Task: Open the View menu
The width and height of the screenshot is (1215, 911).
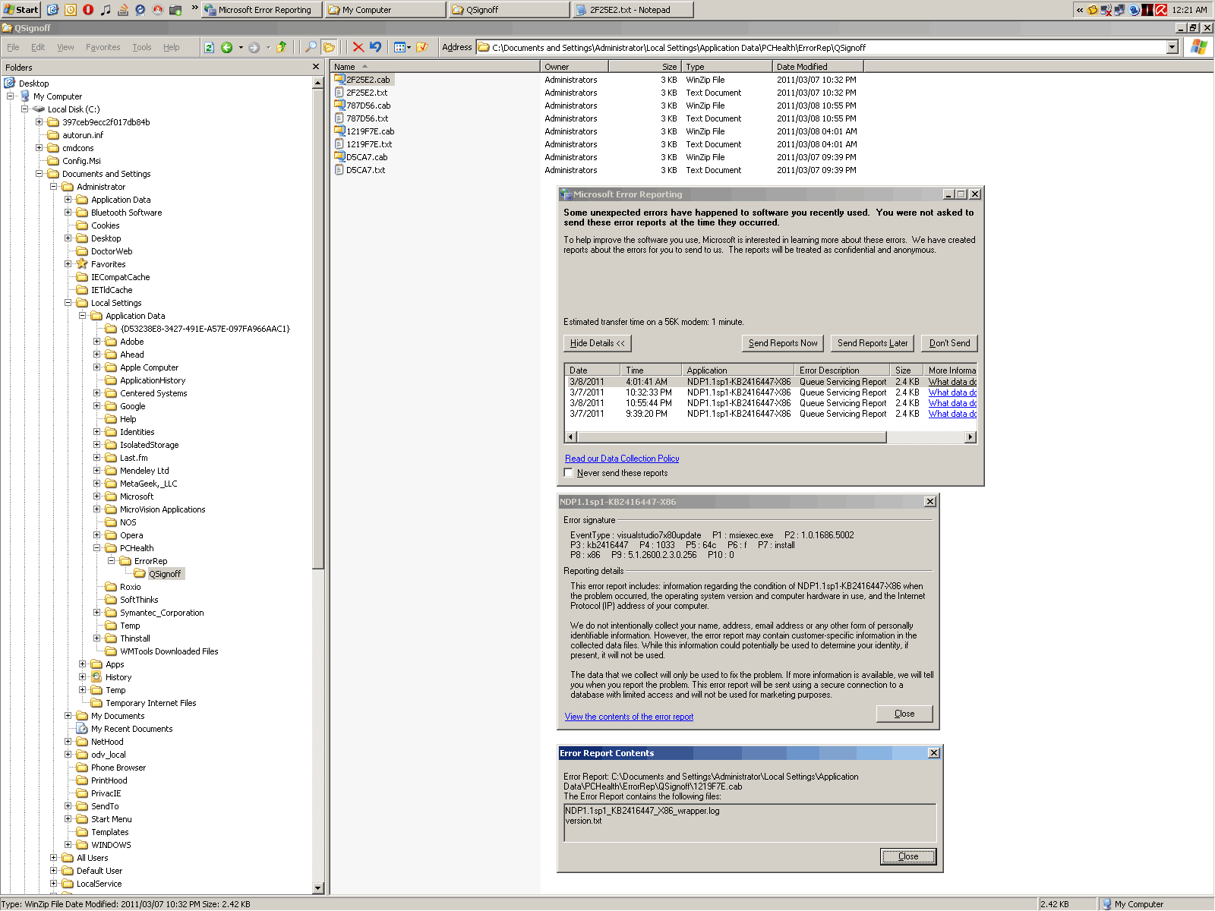Action: point(65,47)
